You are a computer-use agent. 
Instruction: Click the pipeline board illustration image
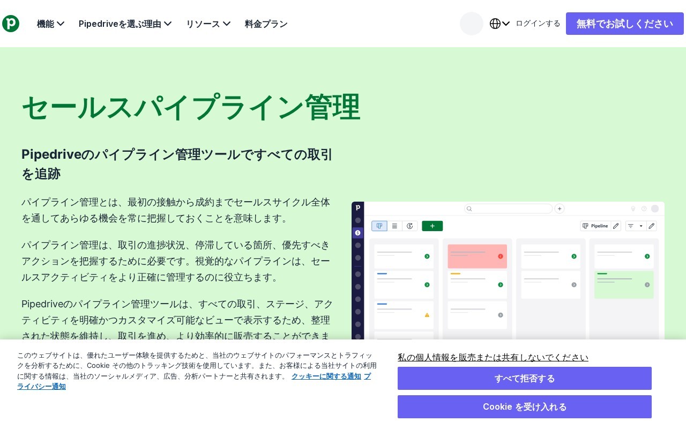pyautogui.click(x=508, y=270)
